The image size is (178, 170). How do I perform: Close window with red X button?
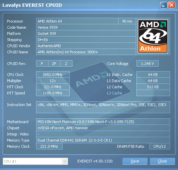coord(171,5)
